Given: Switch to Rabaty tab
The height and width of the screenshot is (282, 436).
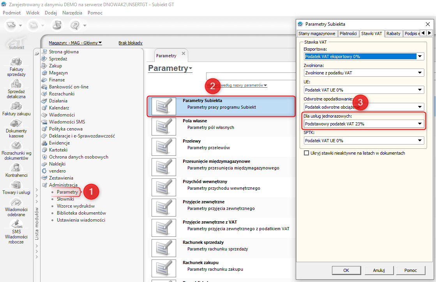Looking at the screenshot, I should click(394, 33).
